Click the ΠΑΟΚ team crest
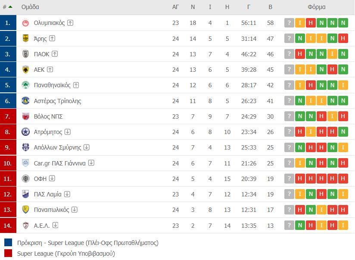 (x=25, y=54)
